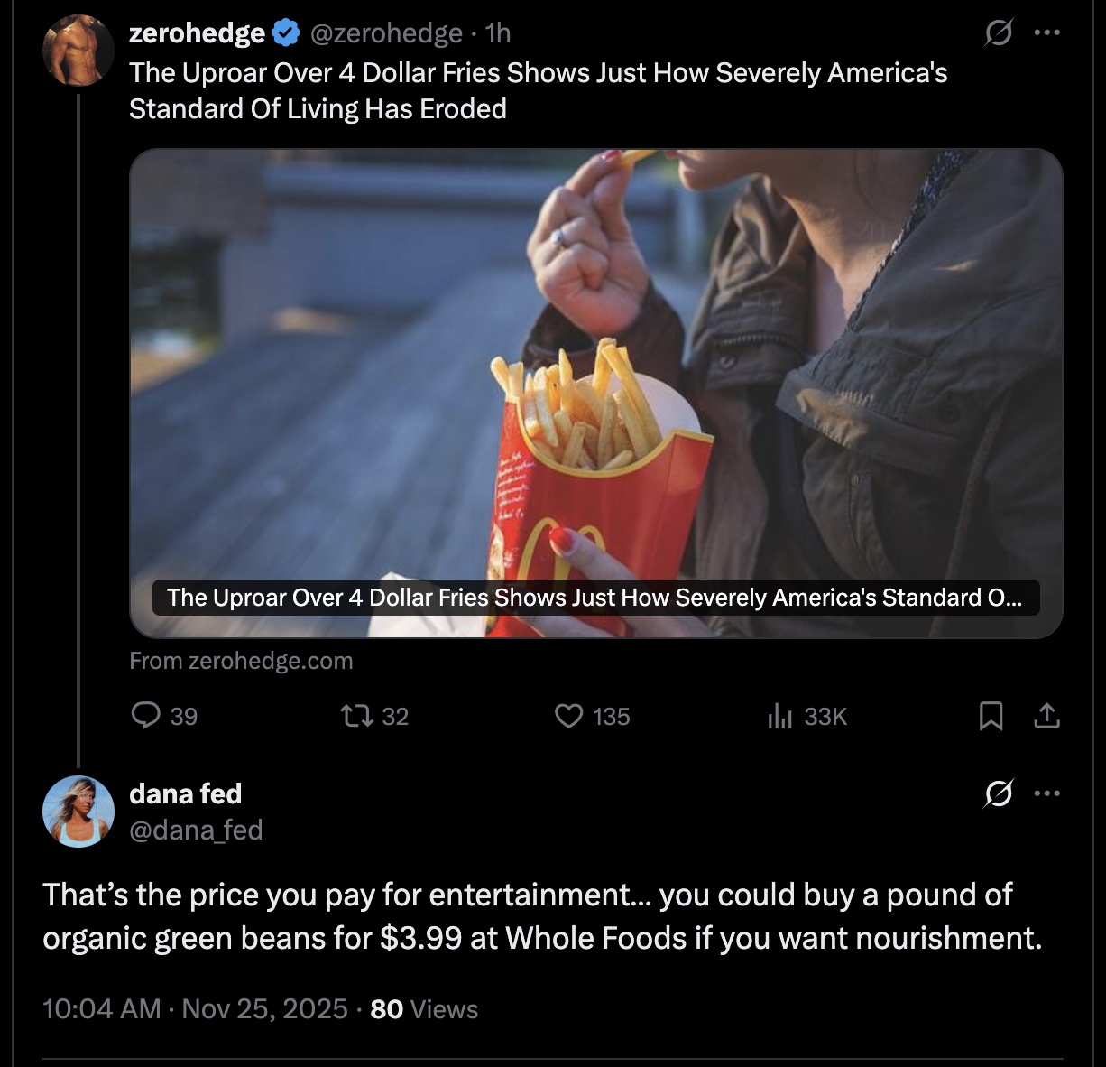Click the 1h timestamp on zerohedge post

pyautogui.click(x=498, y=33)
